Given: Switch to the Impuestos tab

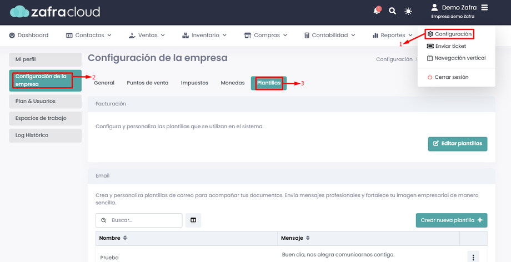Looking at the screenshot, I should (x=194, y=83).
